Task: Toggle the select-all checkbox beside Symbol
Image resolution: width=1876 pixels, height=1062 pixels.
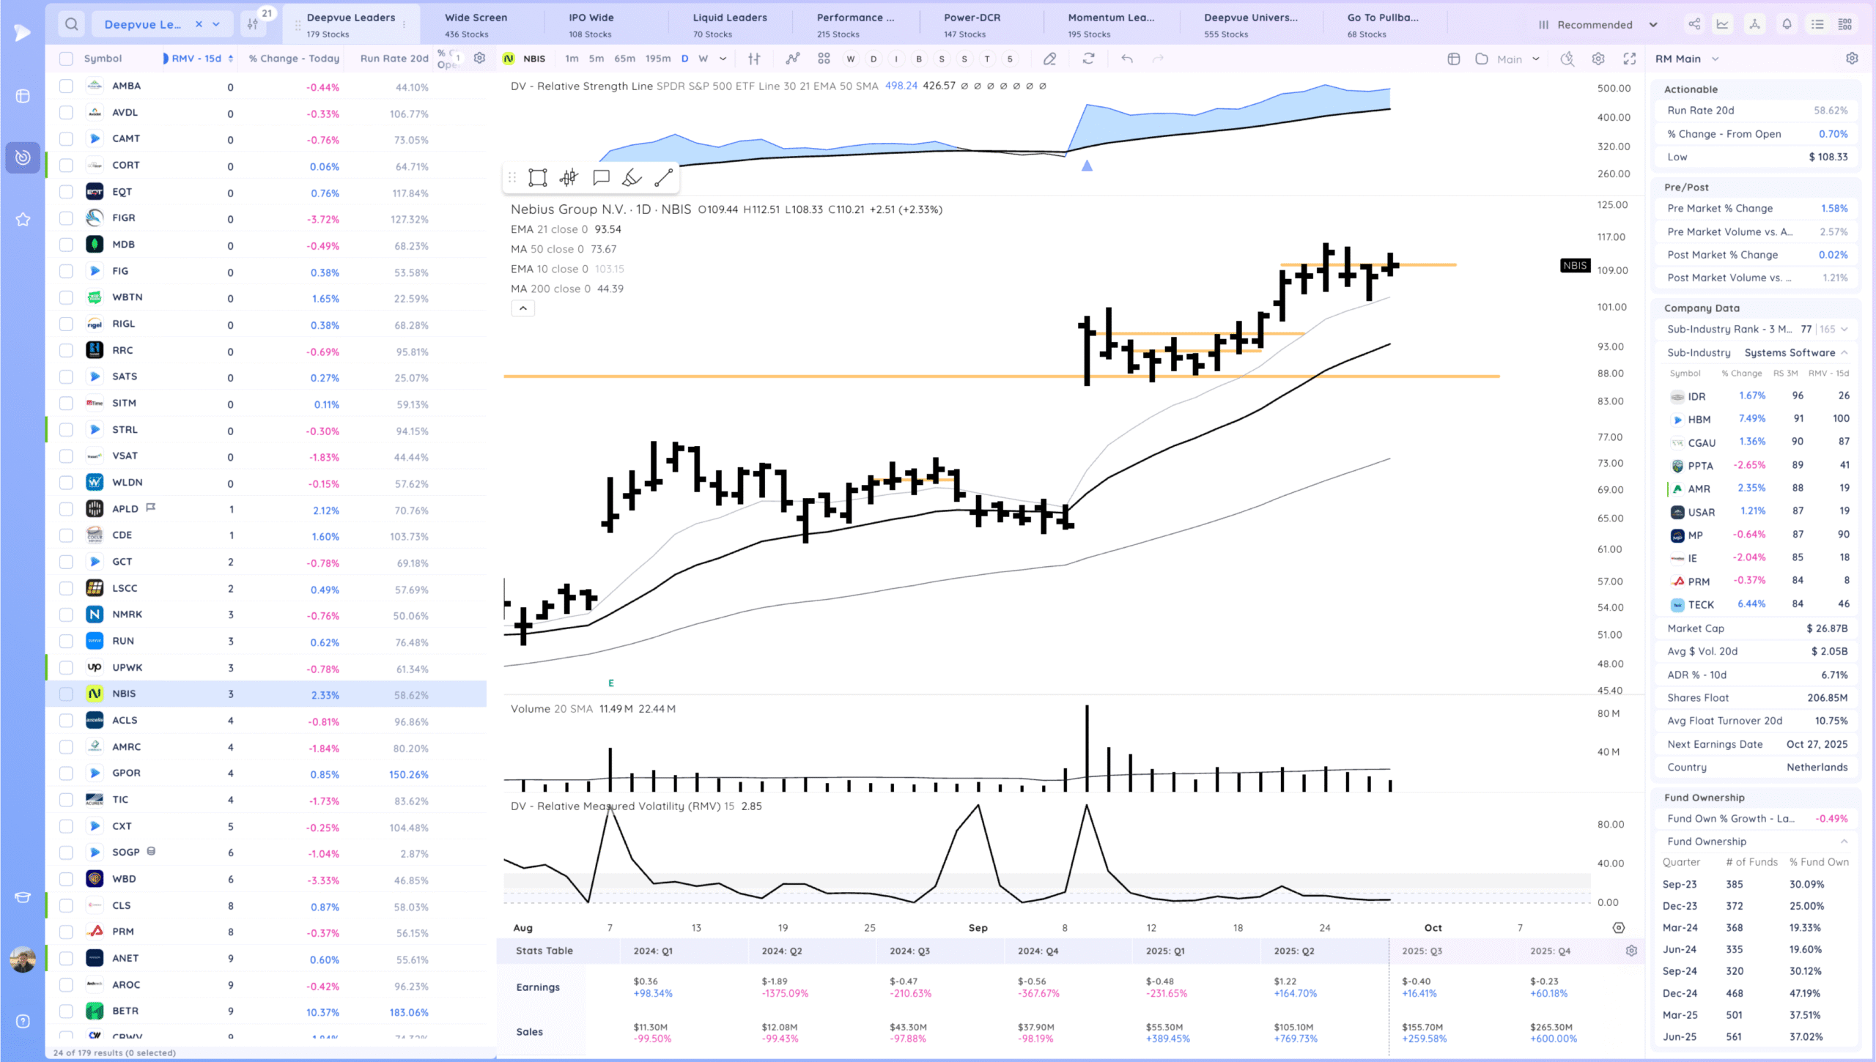Action: (x=66, y=59)
